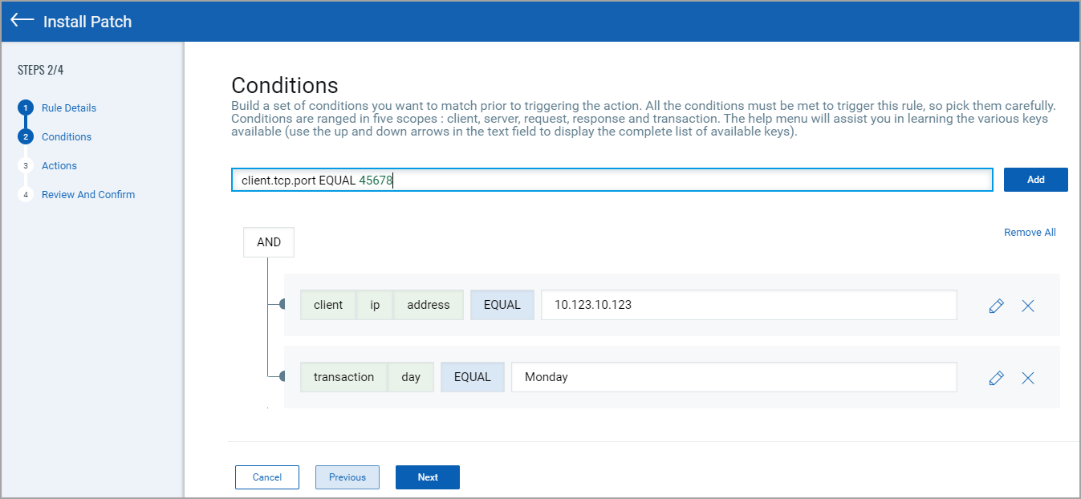Click EQUAL operator in client ip row
Viewport: 1081px width, 499px height.
(x=502, y=305)
